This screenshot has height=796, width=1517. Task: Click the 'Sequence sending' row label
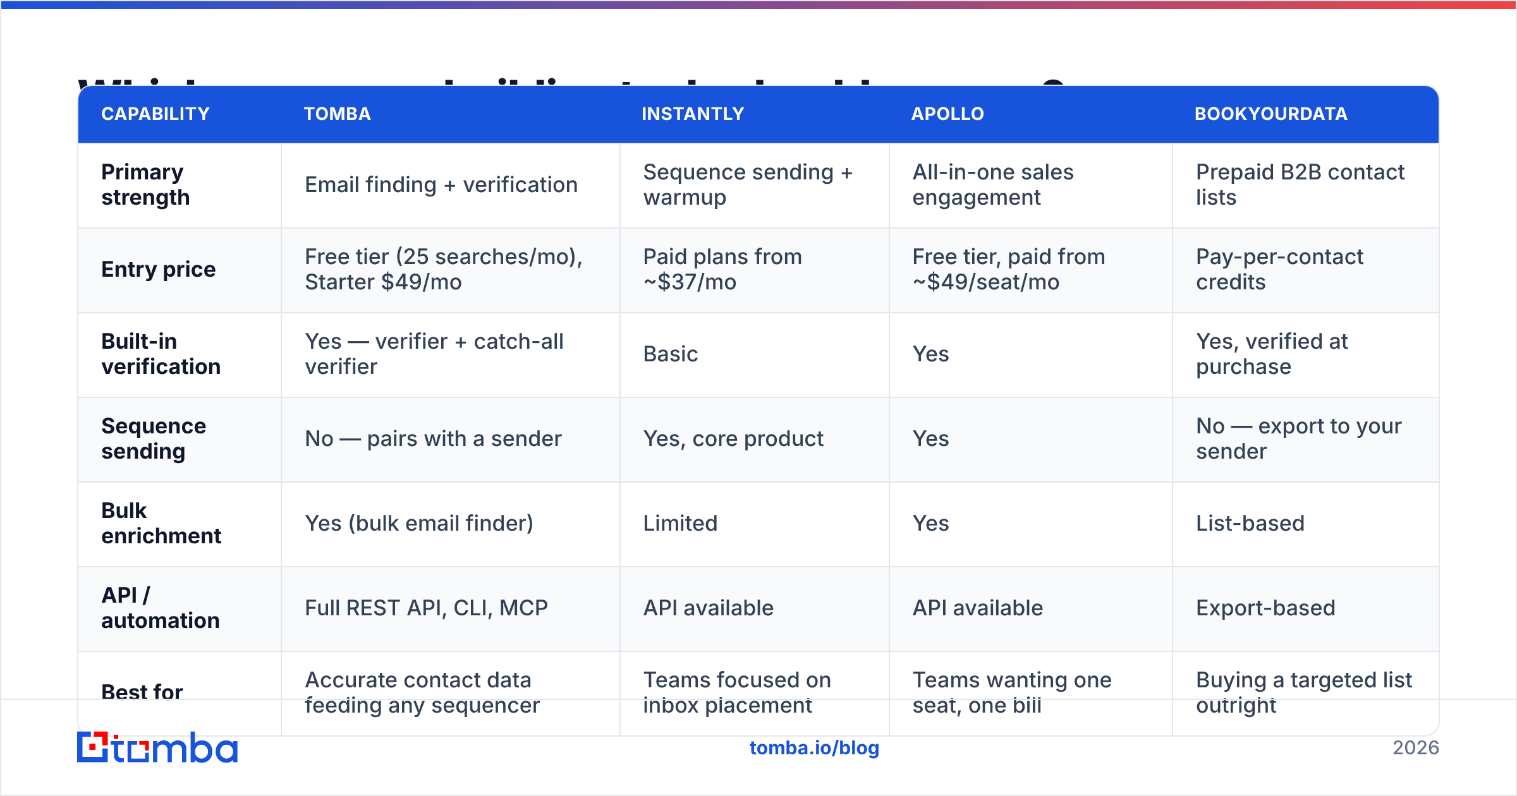pyautogui.click(x=154, y=438)
